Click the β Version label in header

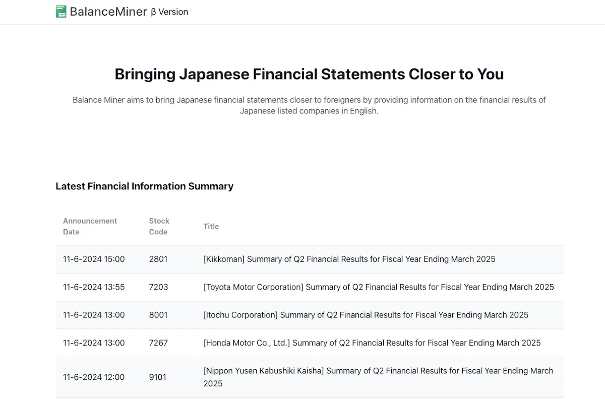[169, 12]
